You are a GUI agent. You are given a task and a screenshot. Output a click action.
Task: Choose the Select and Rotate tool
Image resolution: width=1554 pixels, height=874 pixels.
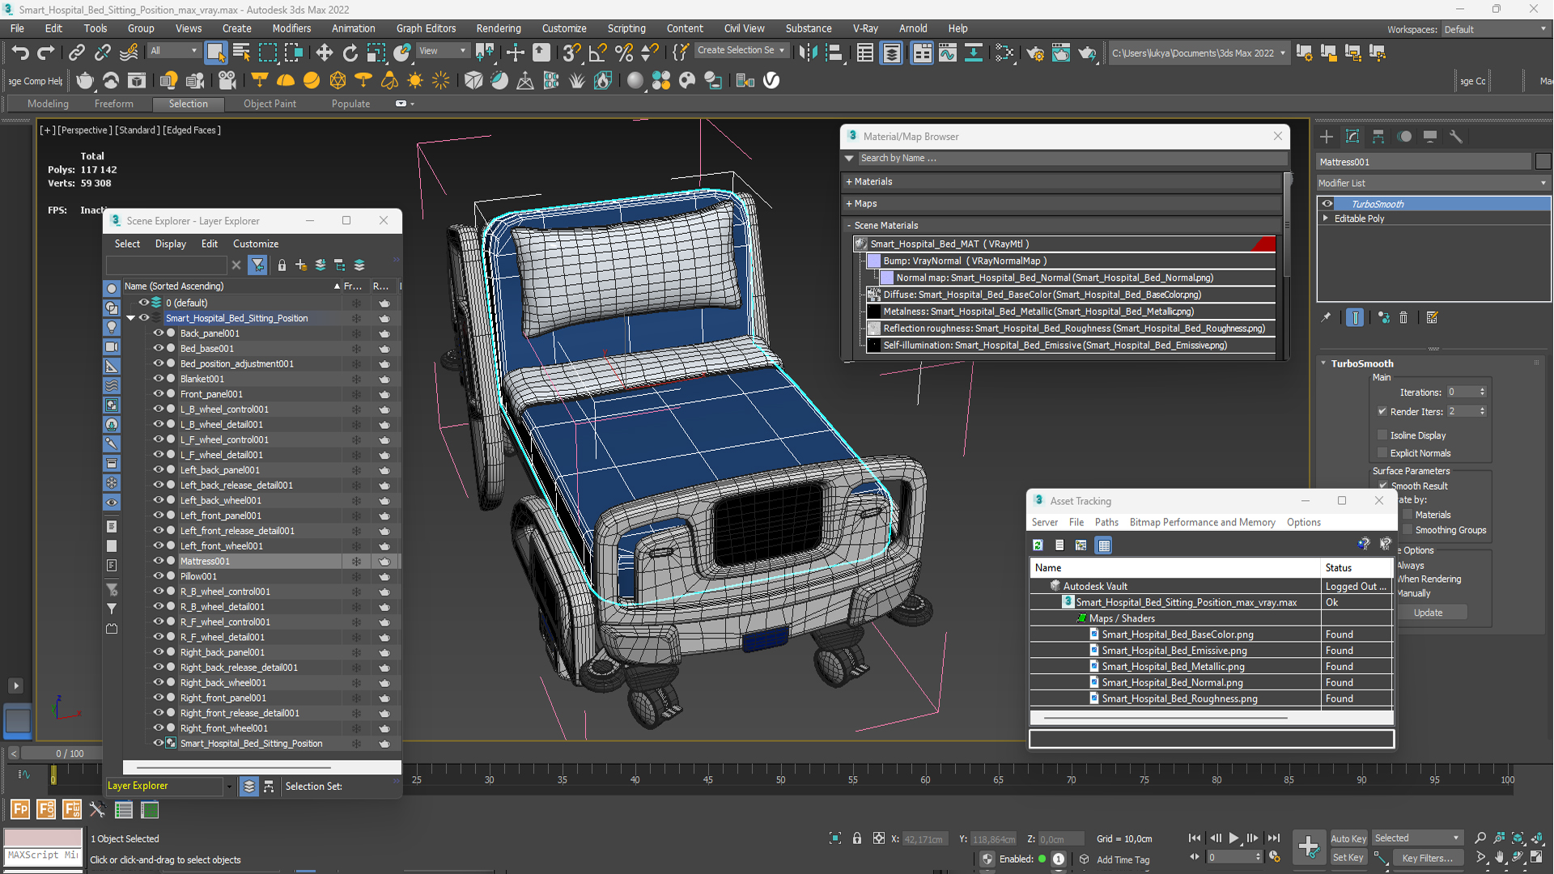pos(350,53)
